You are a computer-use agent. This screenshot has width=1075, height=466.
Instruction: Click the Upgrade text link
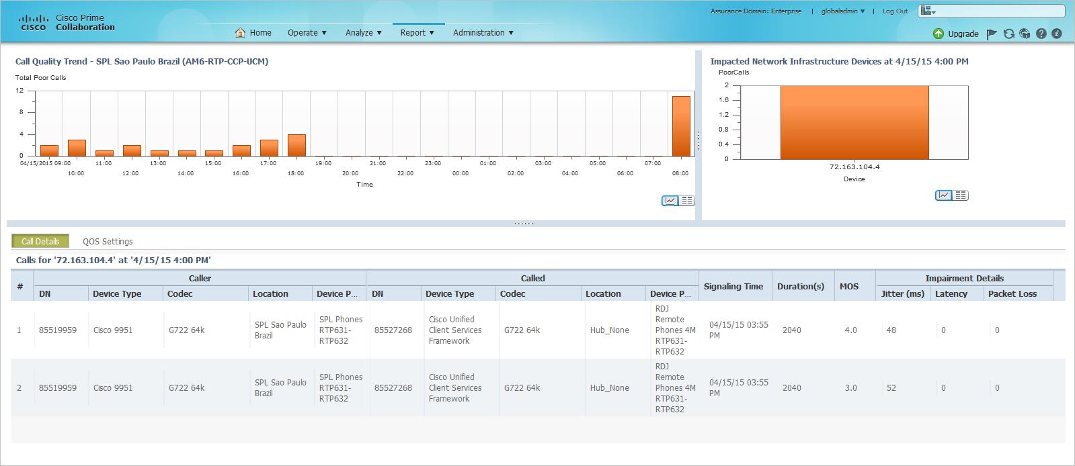click(x=963, y=34)
